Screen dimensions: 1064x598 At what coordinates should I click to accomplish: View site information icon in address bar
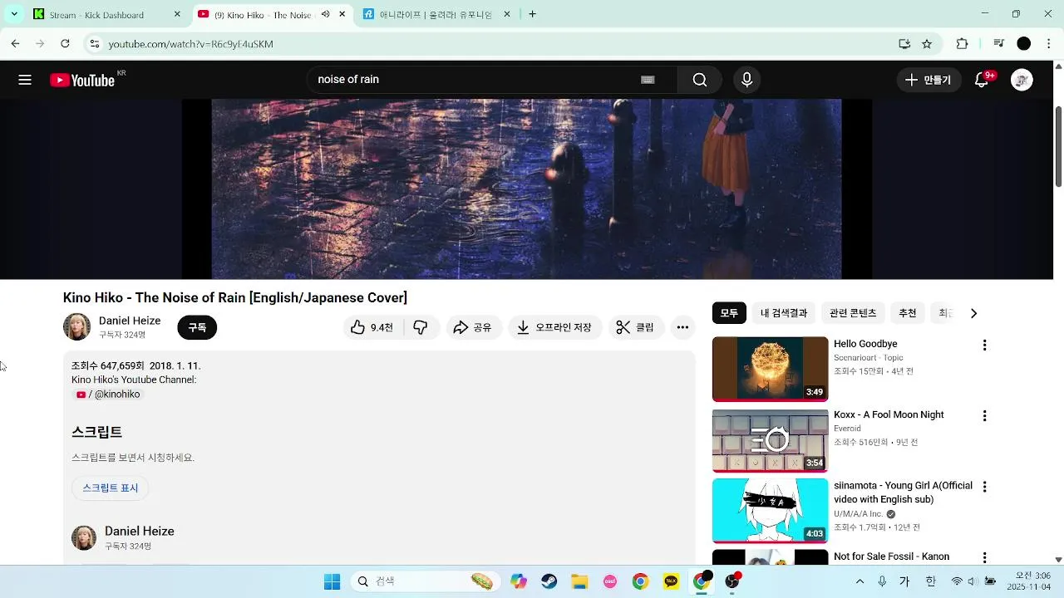94,44
